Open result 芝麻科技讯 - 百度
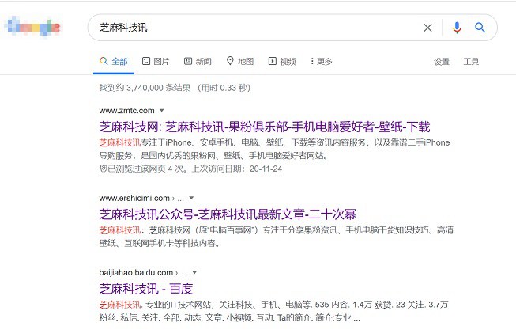Viewport: 516px width, 330px height. point(145,289)
